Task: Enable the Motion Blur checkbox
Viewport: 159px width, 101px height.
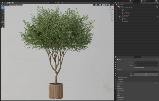Action: pyautogui.click(x=118, y=90)
